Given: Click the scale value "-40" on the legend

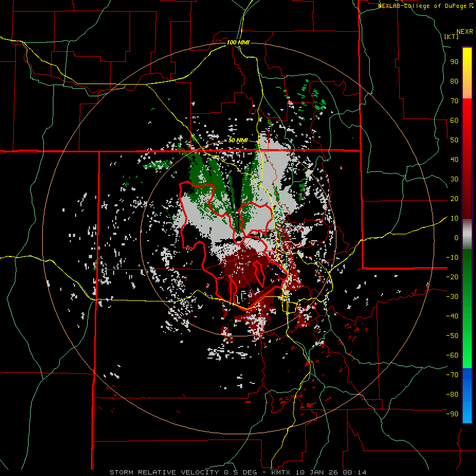Looking at the screenshot, I should point(452,316).
